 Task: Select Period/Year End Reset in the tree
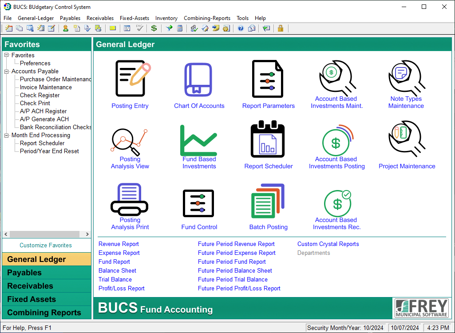pyautogui.click(x=49, y=151)
